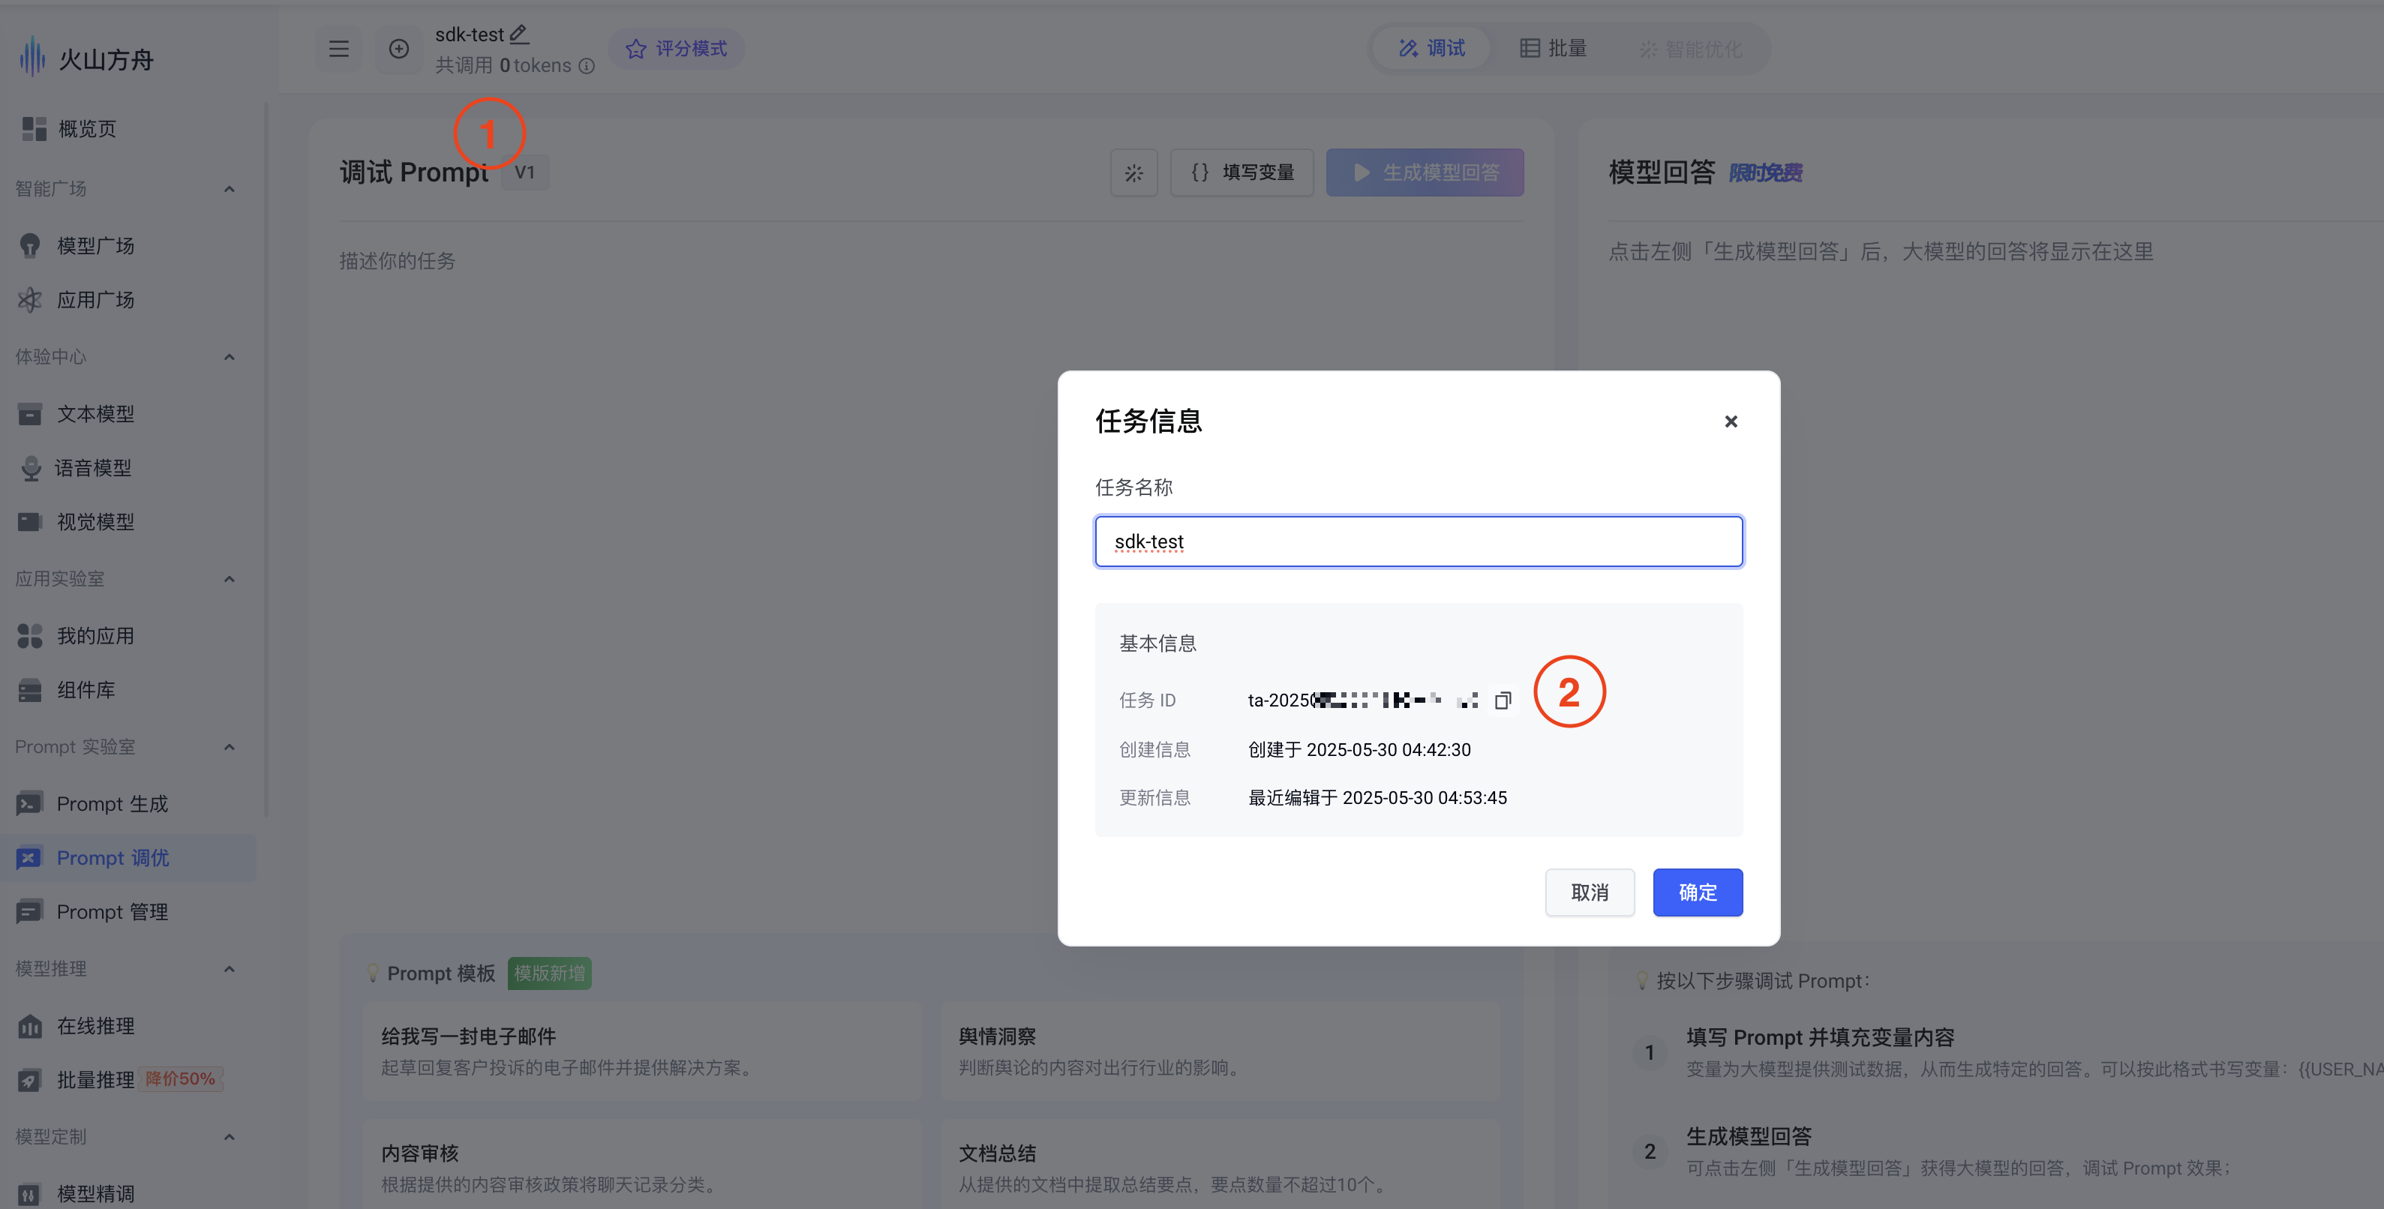Open 批量推理 in sidebar
This screenshot has height=1209, width=2384.
128,1079
